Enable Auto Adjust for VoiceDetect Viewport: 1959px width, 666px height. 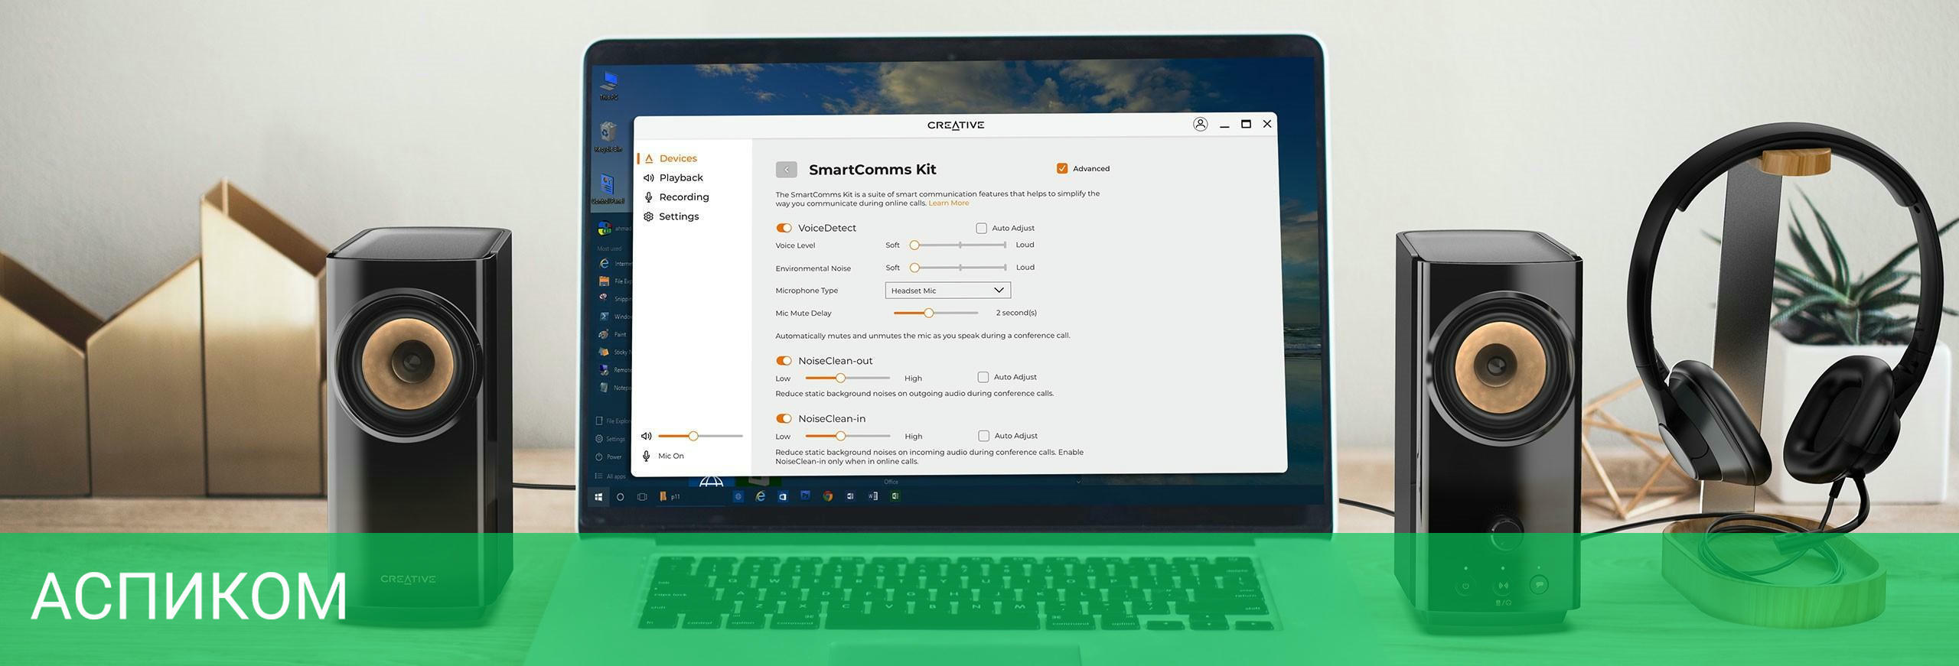coord(981,228)
